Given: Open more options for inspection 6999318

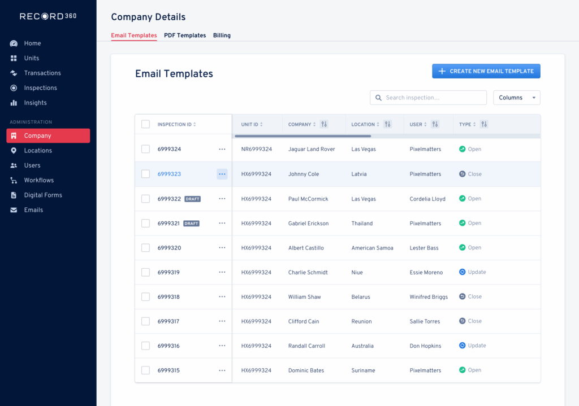Looking at the screenshot, I should [222, 297].
